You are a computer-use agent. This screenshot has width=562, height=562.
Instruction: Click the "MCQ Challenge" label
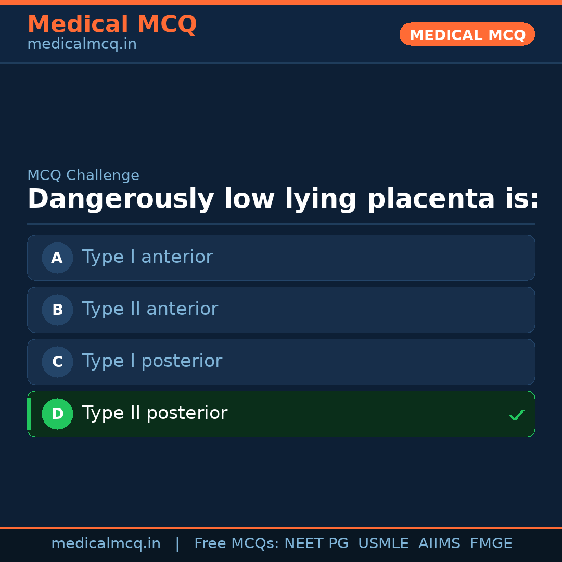83,175
